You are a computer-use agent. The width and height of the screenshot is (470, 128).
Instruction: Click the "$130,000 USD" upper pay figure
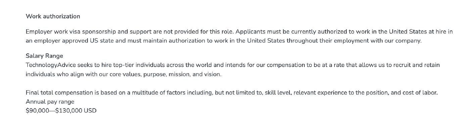click(x=76, y=110)
